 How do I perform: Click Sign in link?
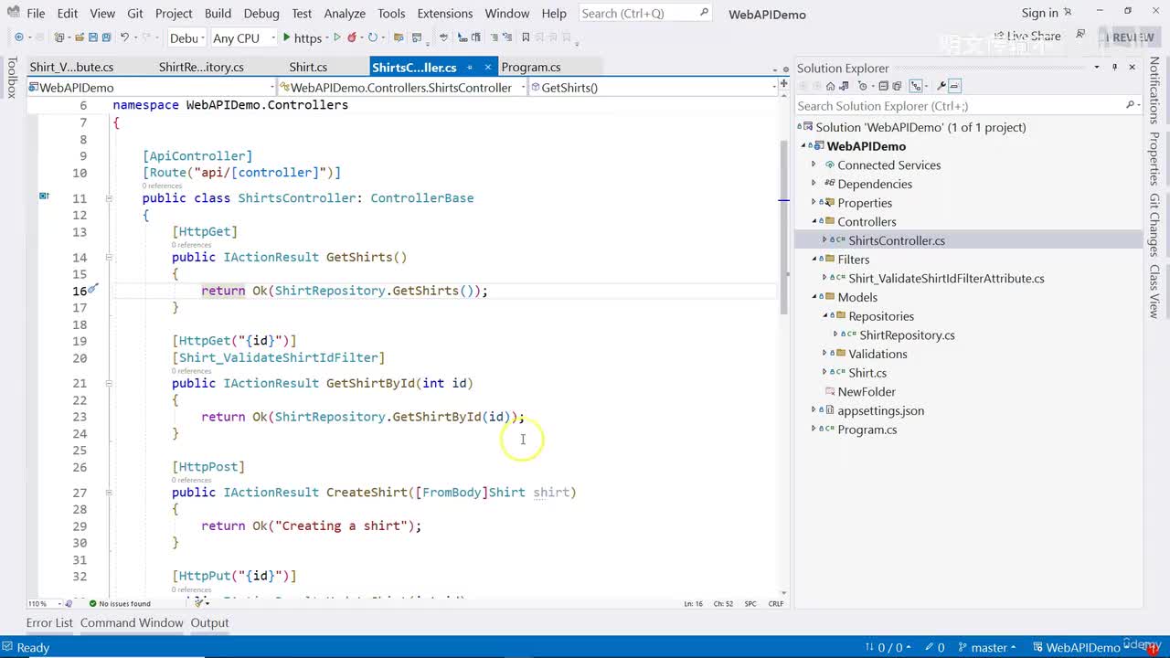pyautogui.click(x=1040, y=13)
